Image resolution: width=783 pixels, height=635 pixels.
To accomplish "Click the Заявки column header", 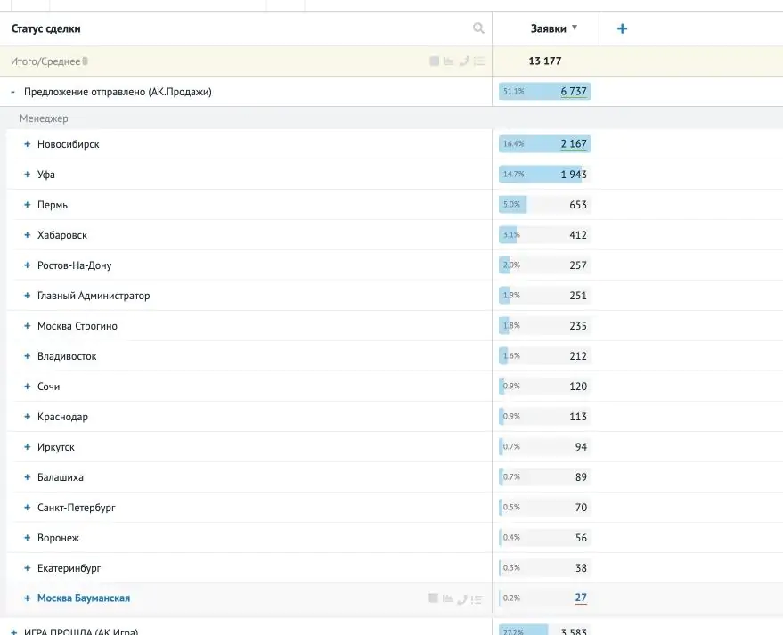I will click(x=549, y=29).
